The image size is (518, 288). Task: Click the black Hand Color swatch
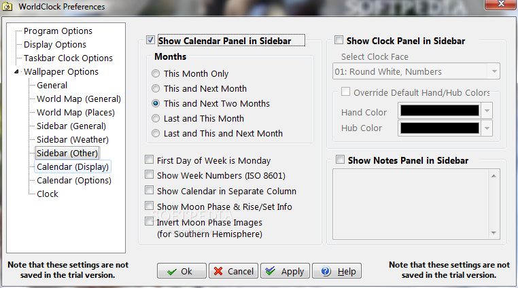click(440, 111)
